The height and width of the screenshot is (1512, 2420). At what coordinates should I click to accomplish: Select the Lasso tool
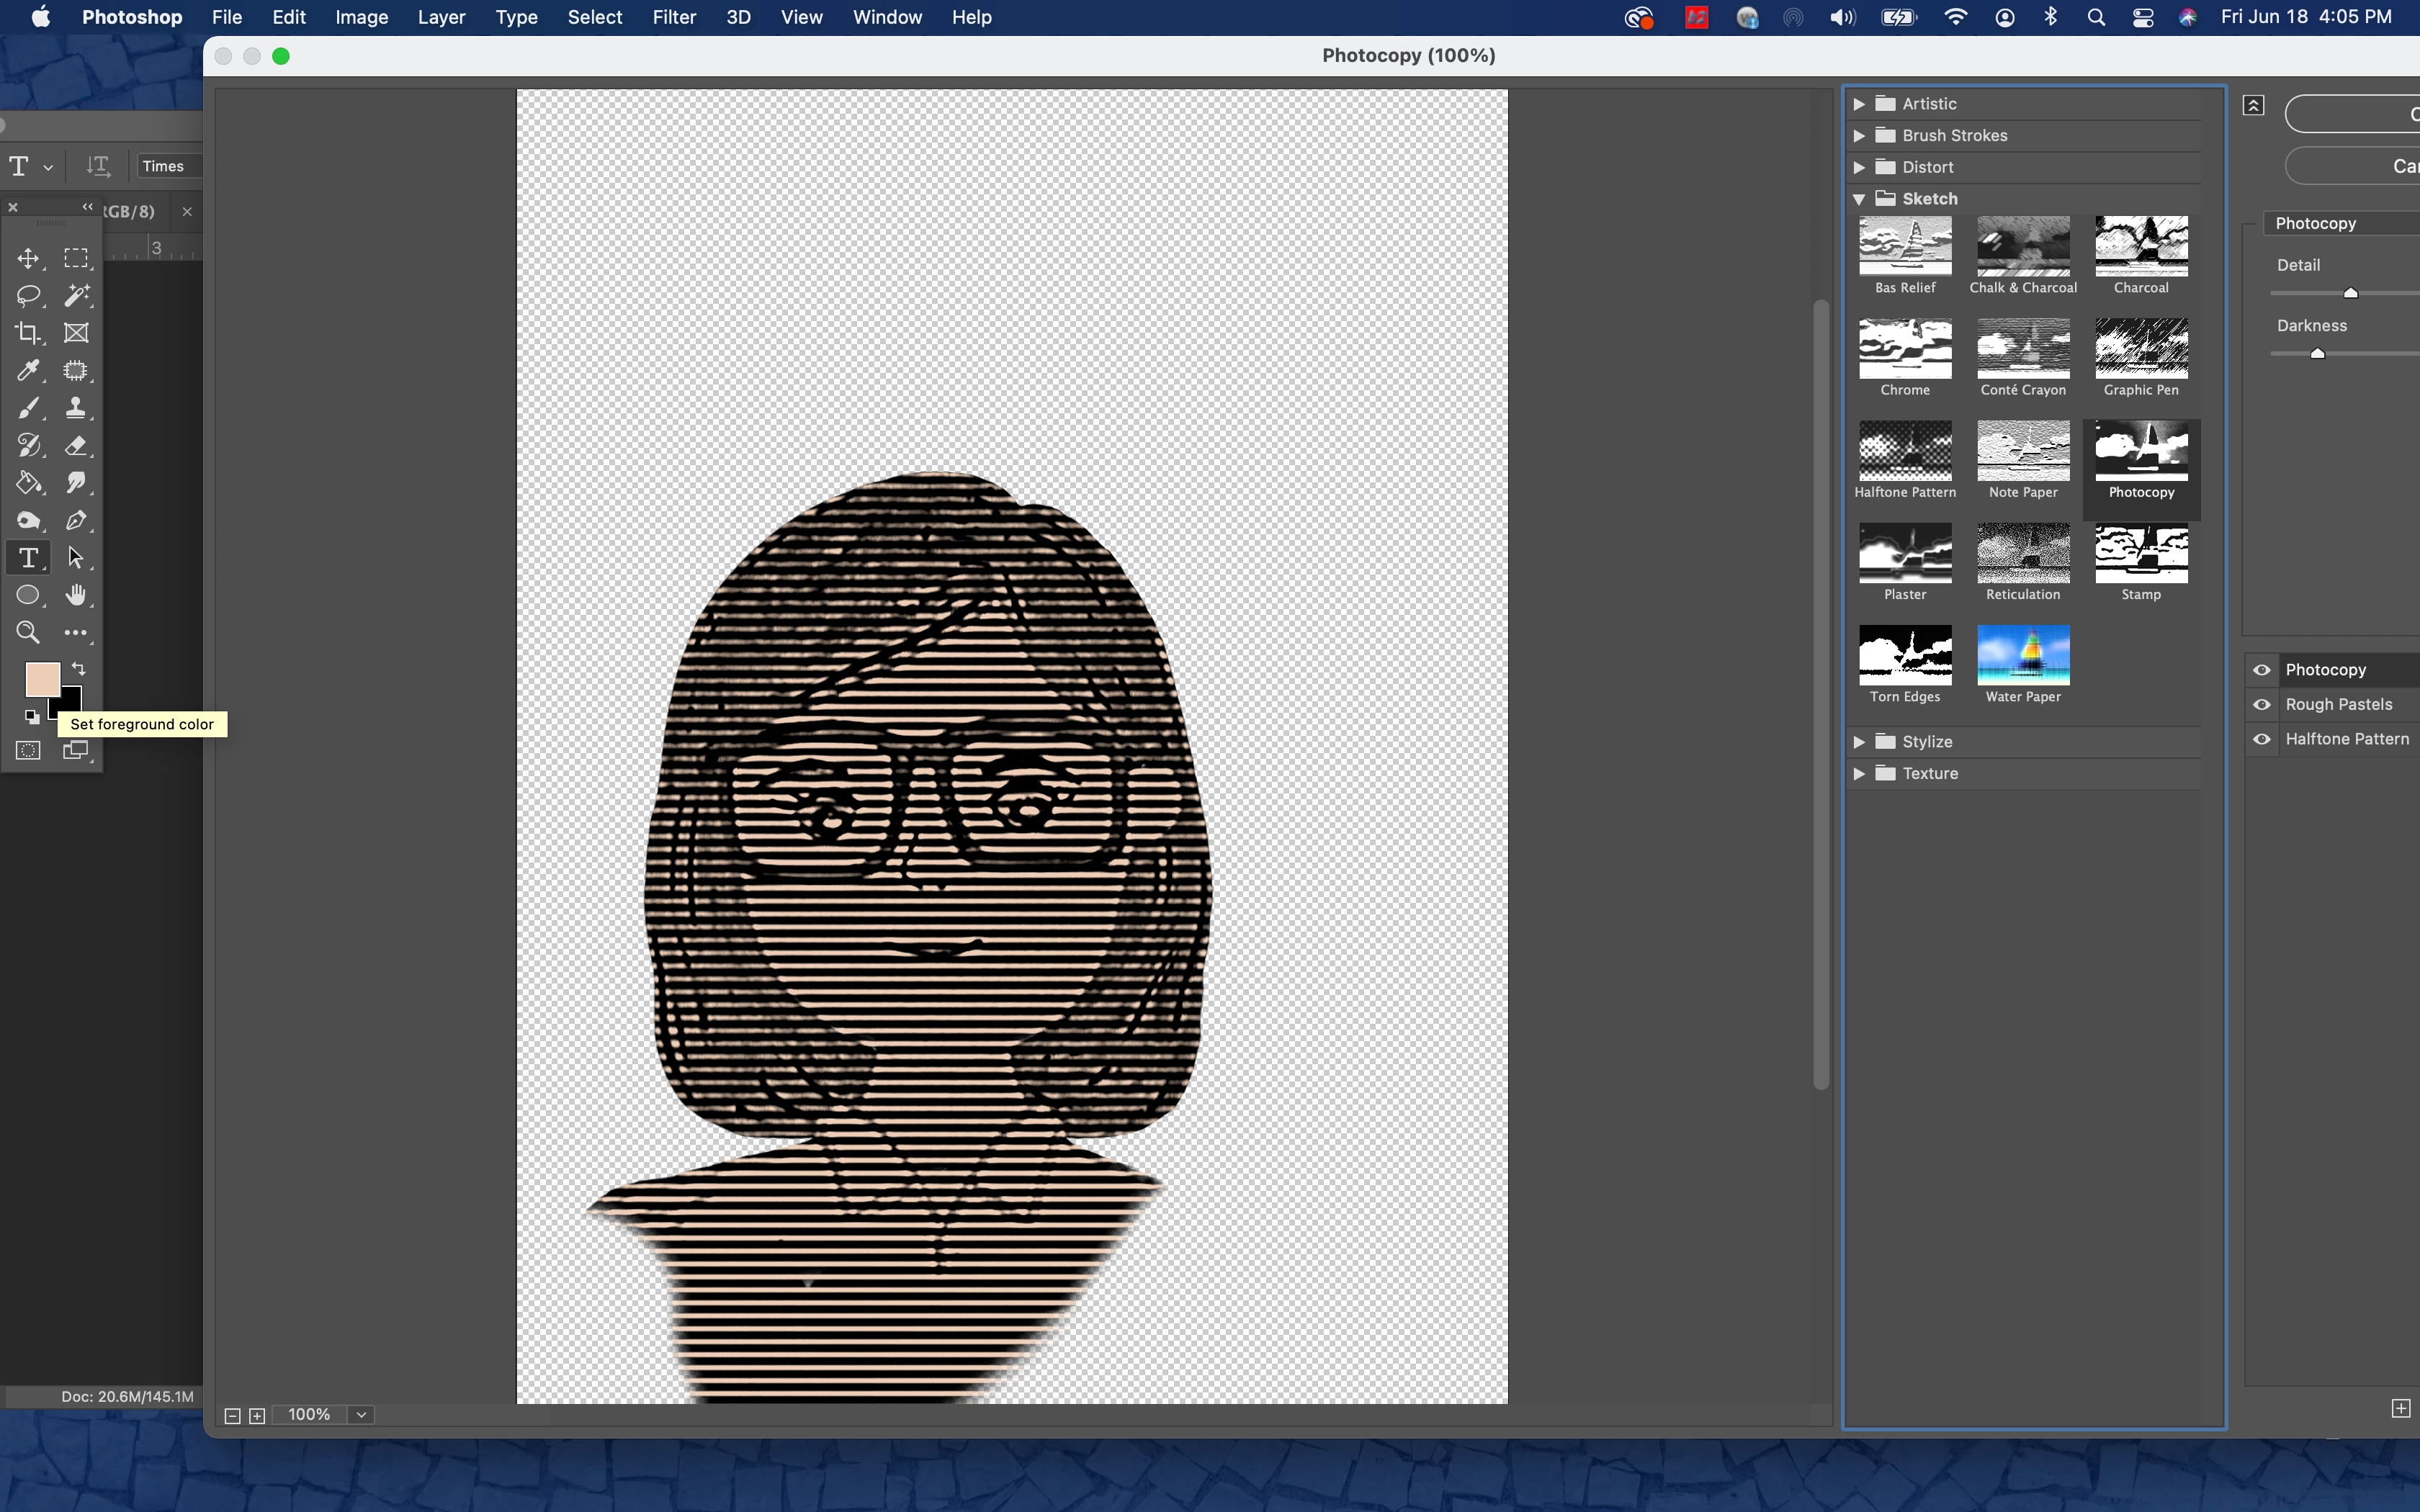pyautogui.click(x=28, y=296)
